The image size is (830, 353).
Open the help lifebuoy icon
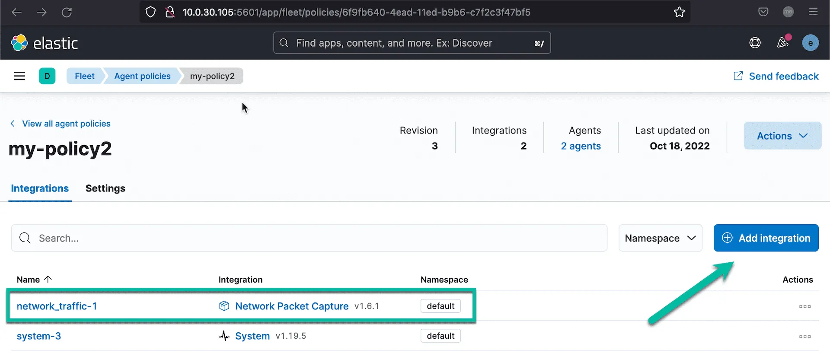[755, 43]
